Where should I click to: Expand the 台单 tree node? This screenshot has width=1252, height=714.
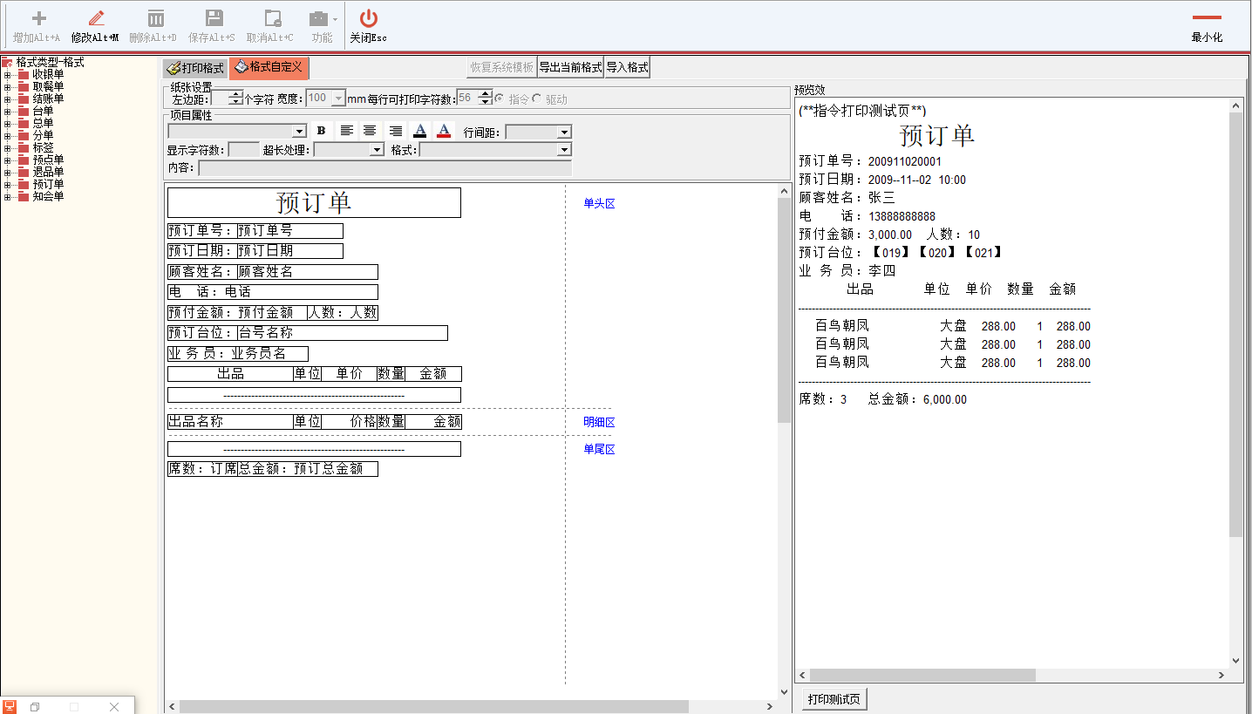(7, 111)
